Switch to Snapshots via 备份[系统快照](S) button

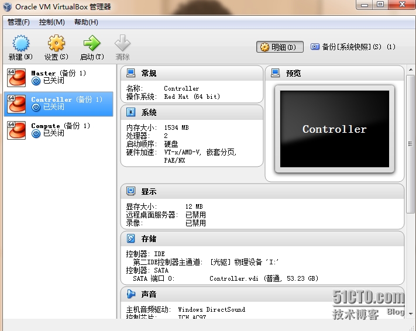coord(353,47)
